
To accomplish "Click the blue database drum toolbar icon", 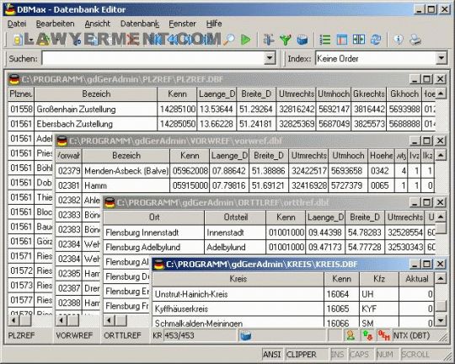I will [302, 40].
